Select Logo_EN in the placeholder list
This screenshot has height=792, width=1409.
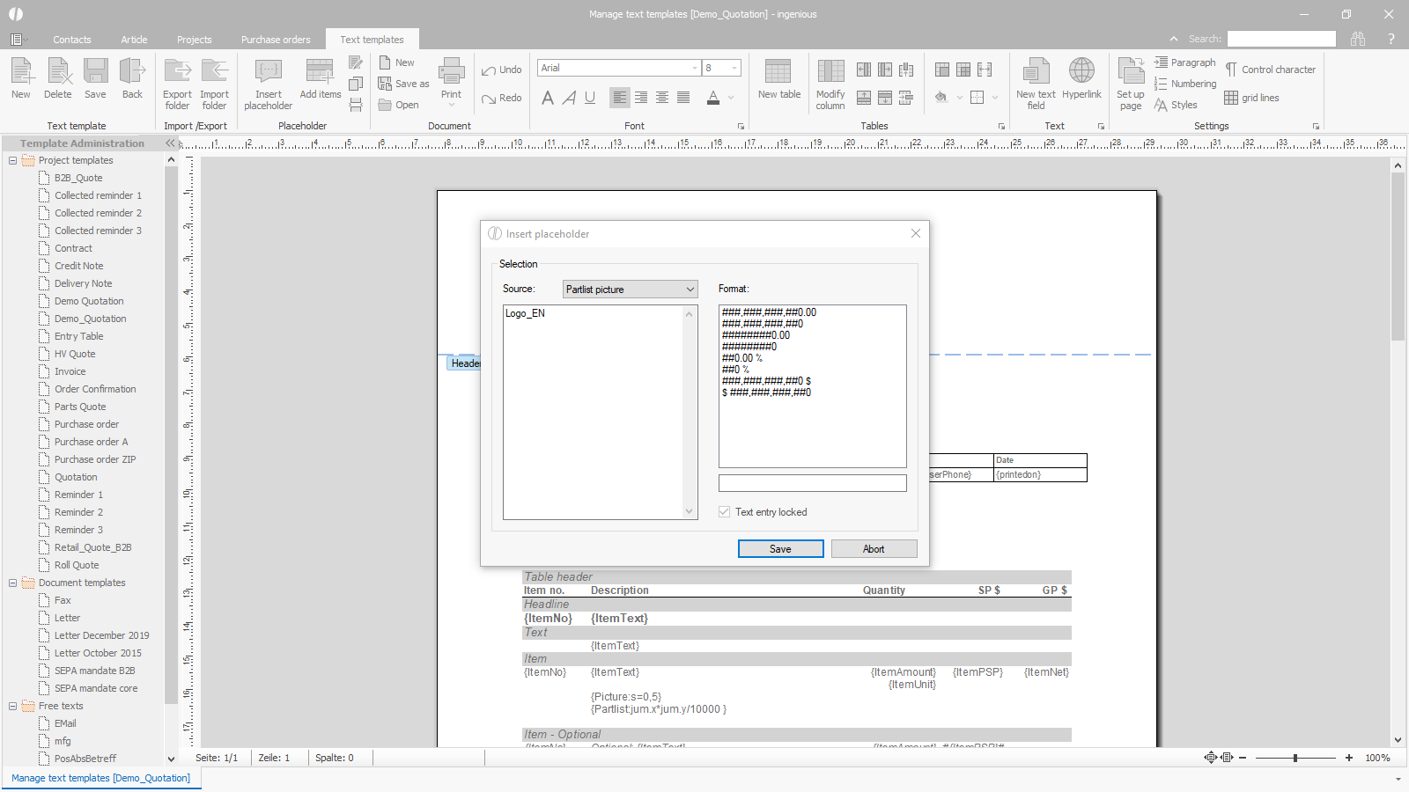[525, 313]
